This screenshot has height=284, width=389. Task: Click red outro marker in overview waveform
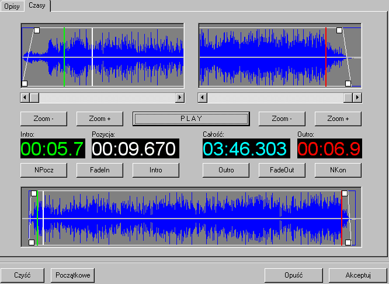click(342, 219)
